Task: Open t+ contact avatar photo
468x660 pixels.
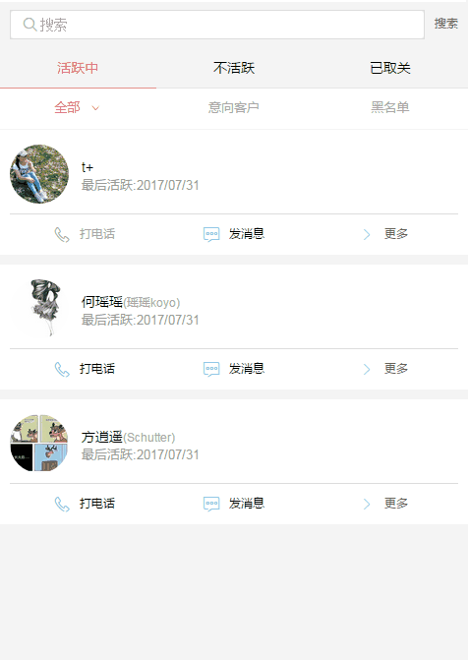Action: coord(39,174)
